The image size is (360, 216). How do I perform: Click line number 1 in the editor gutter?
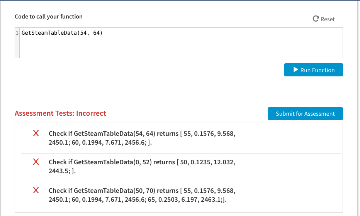pyautogui.click(x=17, y=33)
